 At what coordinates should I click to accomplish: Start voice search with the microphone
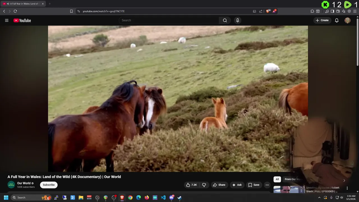pos(238,20)
